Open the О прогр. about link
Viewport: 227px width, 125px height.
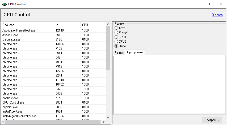point(217,15)
